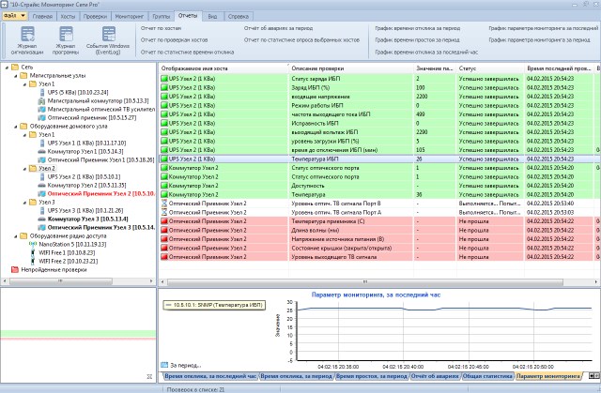The height and width of the screenshot is (393, 601).
Task: Click Магистральный оптический ТВ усилитель icon
Action: coord(41,109)
